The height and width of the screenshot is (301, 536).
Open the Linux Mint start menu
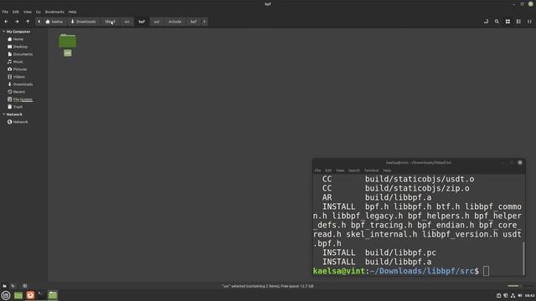coord(6,295)
